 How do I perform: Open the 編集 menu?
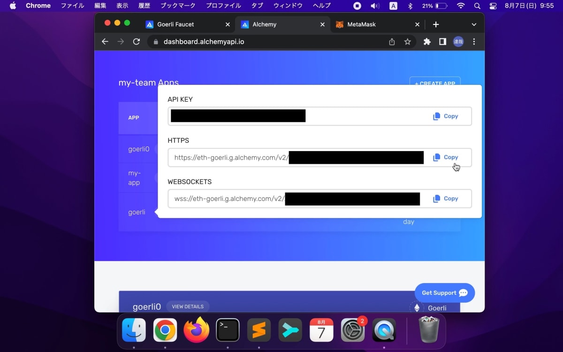pos(100,6)
